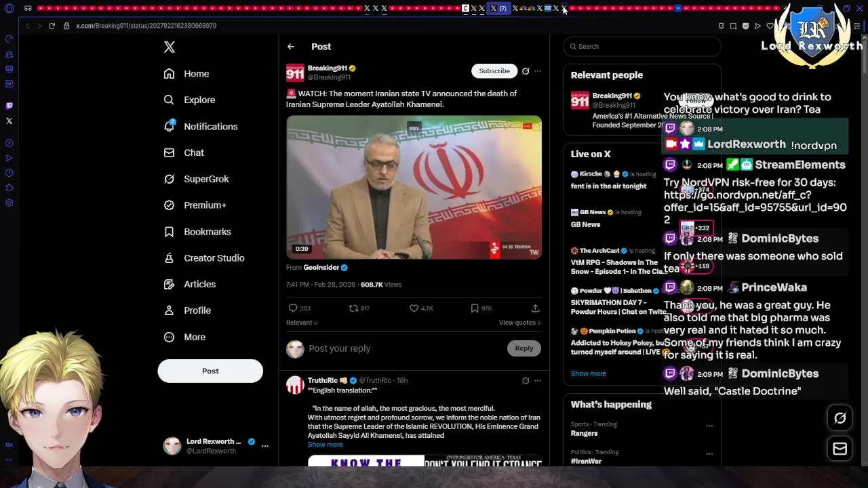The width and height of the screenshot is (868, 488).
Task: Click the pin icon in the address bar
Action: tap(721, 26)
